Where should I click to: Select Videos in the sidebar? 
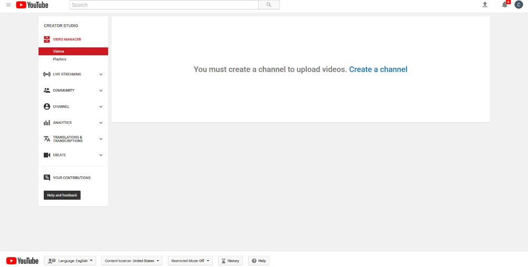click(x=59, y=52)
